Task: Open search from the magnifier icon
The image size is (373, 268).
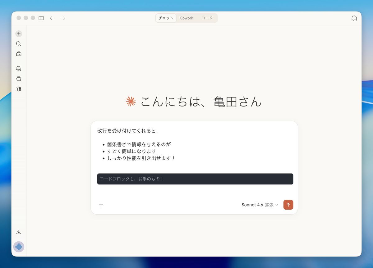Action: [x=19, y=44]
